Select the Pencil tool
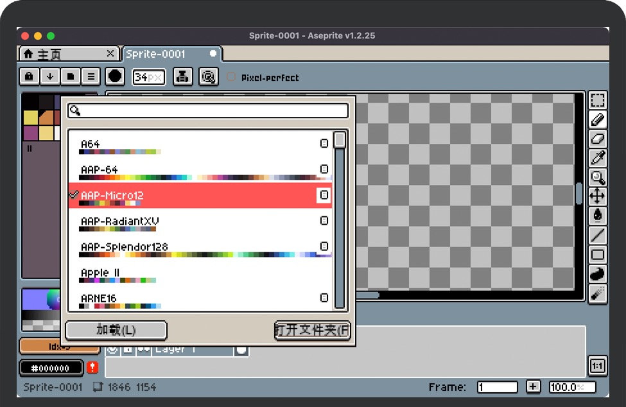This screenshot has width=626, height=407. click(598, 119)
